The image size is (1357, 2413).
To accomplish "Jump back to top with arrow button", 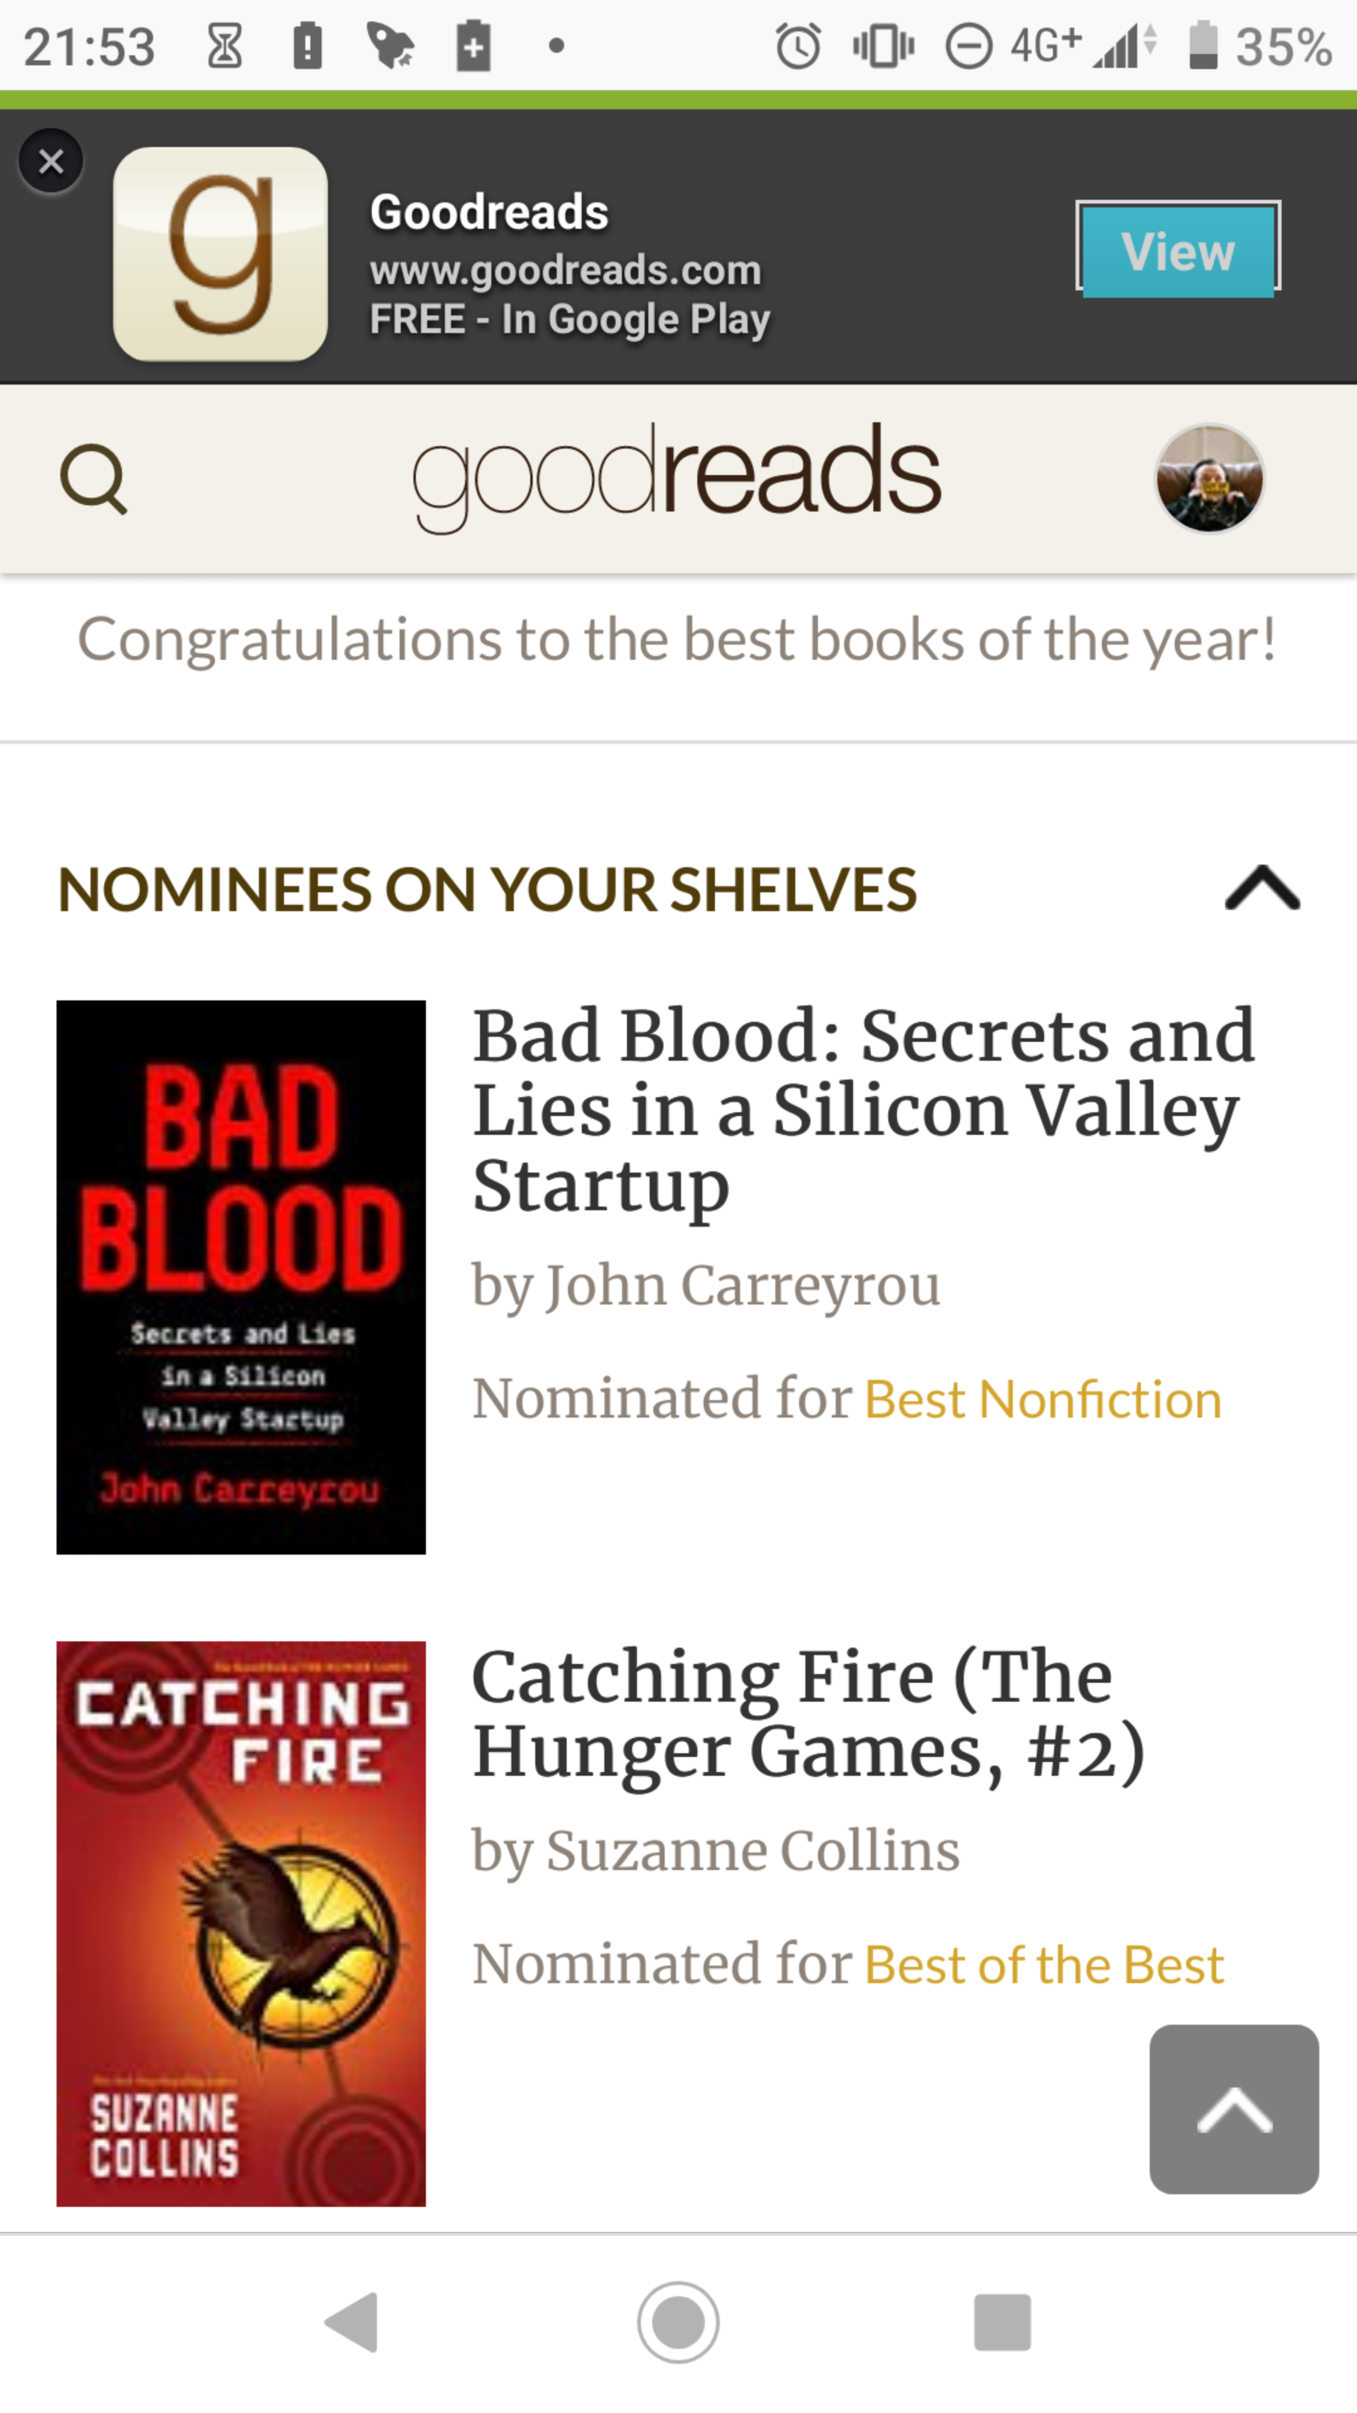I will [x=1234, y=2109].
